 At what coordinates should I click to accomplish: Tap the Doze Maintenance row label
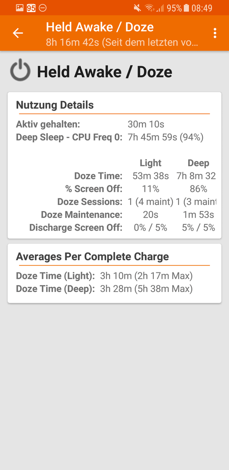coord(81,215)
